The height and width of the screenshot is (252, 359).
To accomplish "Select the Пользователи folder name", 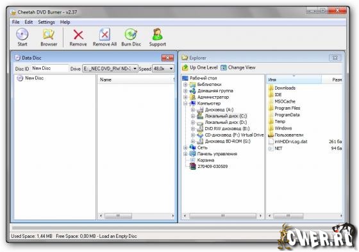I will click(288, 135).
